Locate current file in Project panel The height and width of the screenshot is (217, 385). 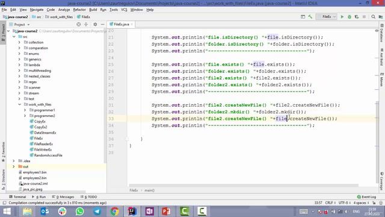(79, 24)
